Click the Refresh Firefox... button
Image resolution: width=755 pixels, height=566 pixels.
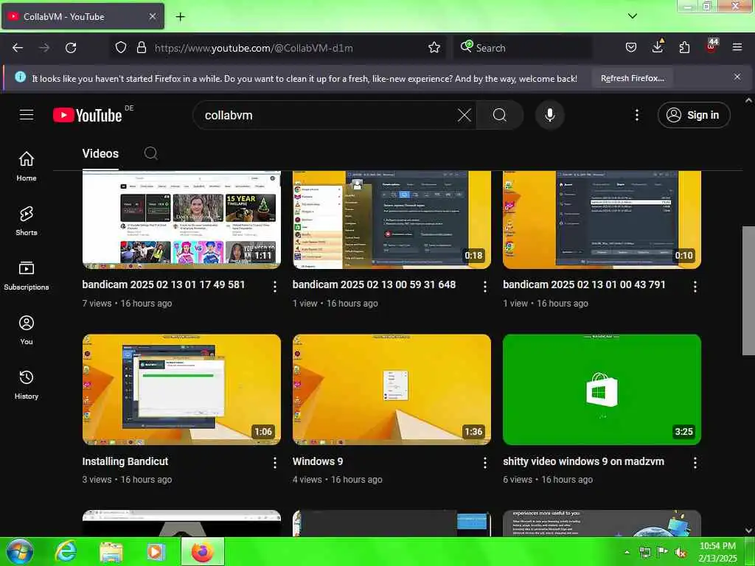point(632,78)
